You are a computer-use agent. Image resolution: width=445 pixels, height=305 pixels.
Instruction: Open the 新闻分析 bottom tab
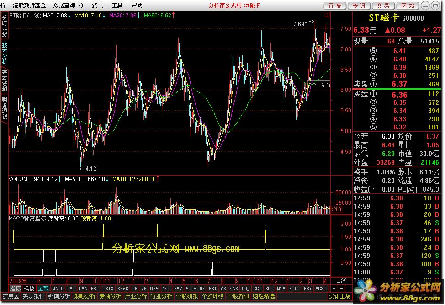(x=59, y=296)
